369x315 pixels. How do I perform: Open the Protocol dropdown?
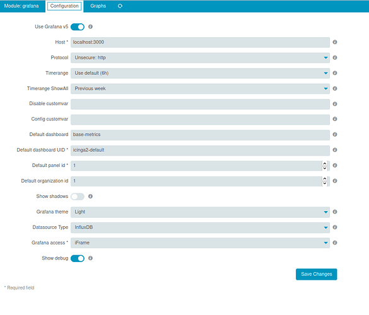point(200,58)
